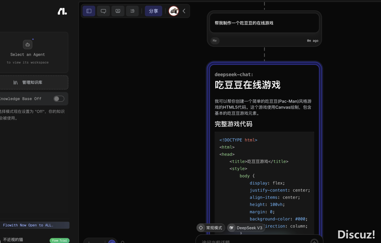Open the DeepSeek V3 model selector
381x243 pixels.
[x=246, y=228]
